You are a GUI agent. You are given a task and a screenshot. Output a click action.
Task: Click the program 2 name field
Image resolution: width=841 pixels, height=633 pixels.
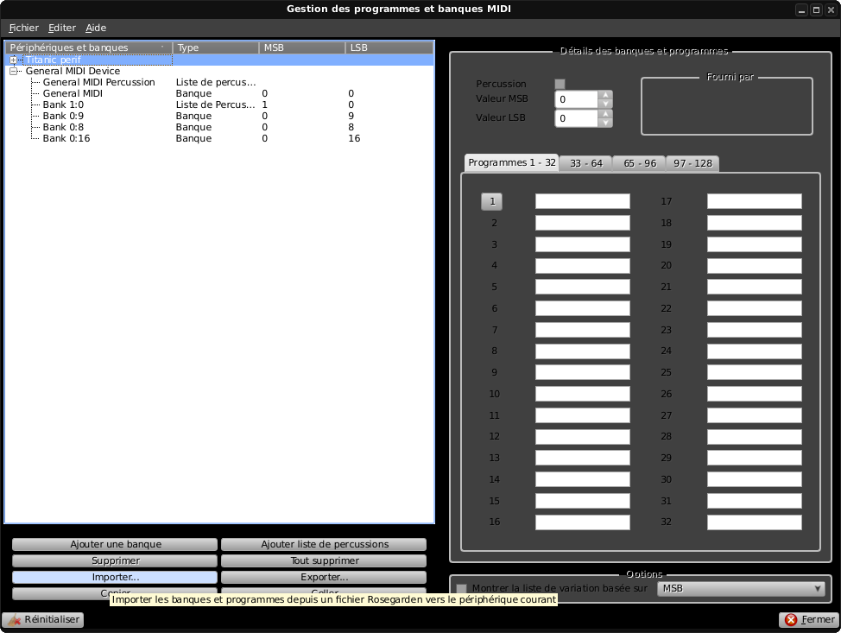(x=583, y=223)
